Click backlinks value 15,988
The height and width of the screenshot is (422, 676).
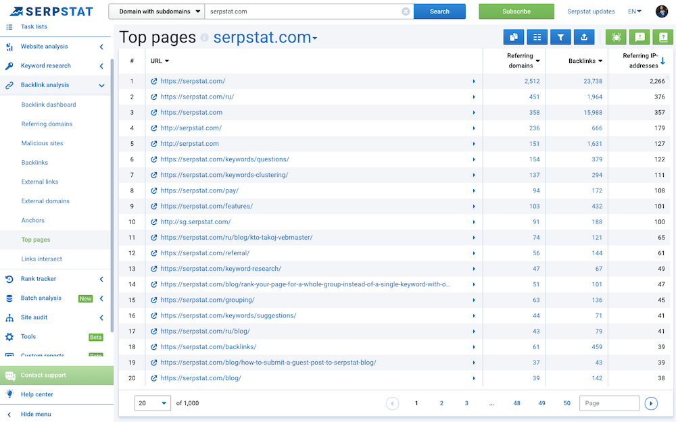click(593, 112)
